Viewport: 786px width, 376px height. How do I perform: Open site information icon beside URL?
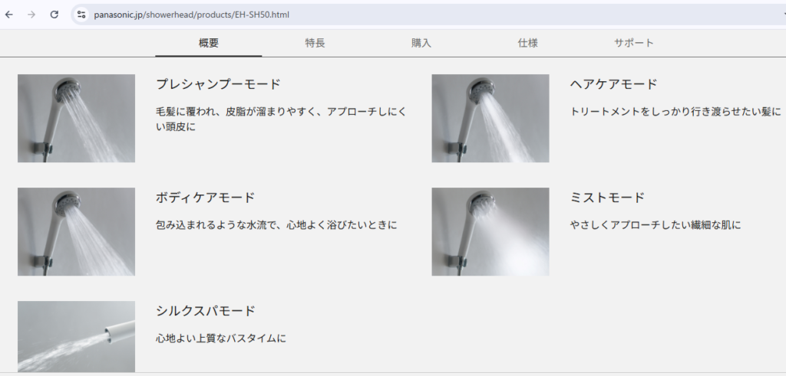point(81,15)
